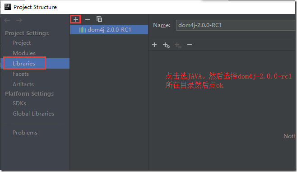Navigate back with left arrow
This screenshot has width=297, height=172.
tap(7, 20)
